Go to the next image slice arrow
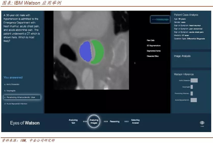The image size is (213, 143). (135, 63)
